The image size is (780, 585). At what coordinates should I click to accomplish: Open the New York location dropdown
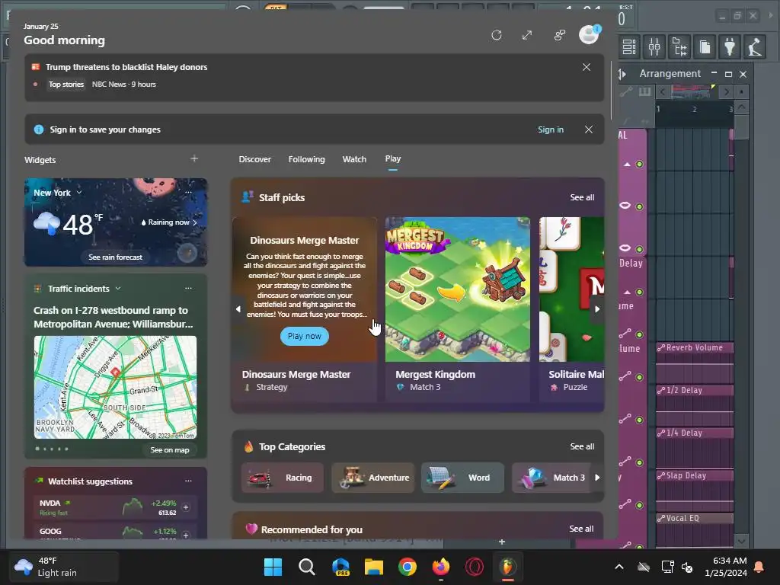click(79, 193)
